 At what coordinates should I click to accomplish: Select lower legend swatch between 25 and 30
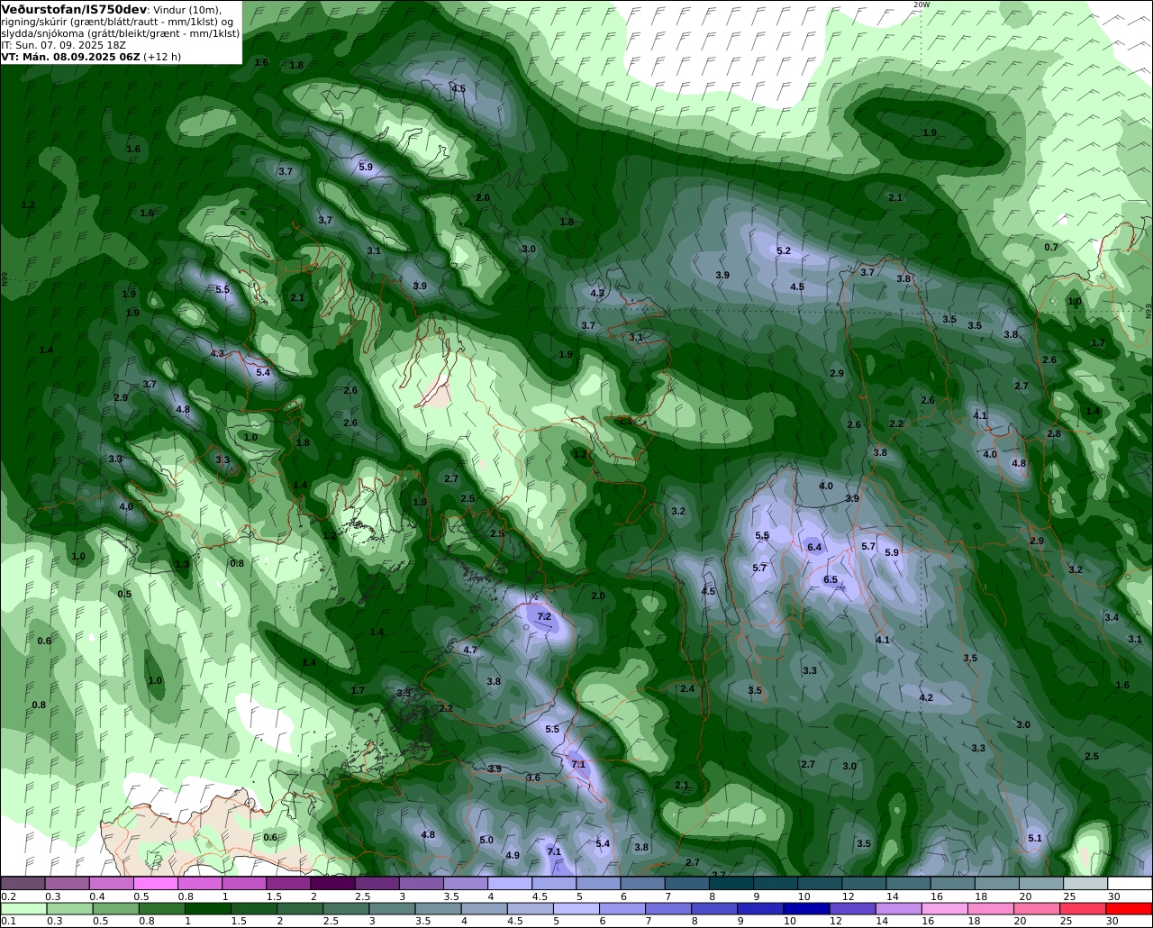click(x=1085, y=908)
